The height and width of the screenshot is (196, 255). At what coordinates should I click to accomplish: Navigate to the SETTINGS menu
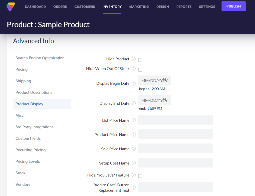207,6
